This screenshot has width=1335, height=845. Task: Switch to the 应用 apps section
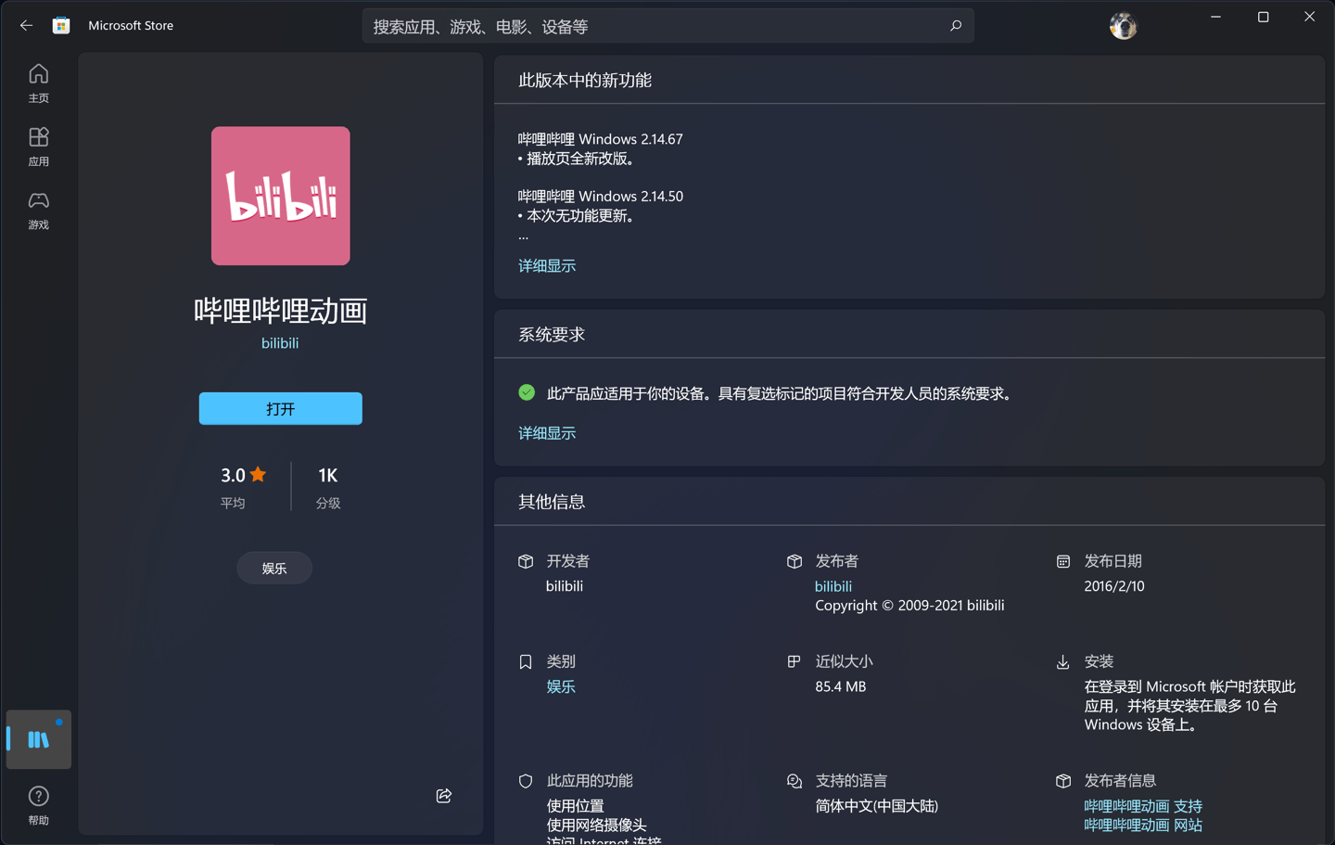38,146
